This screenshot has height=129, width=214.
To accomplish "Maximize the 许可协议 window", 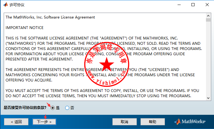I will pos(193,5).
